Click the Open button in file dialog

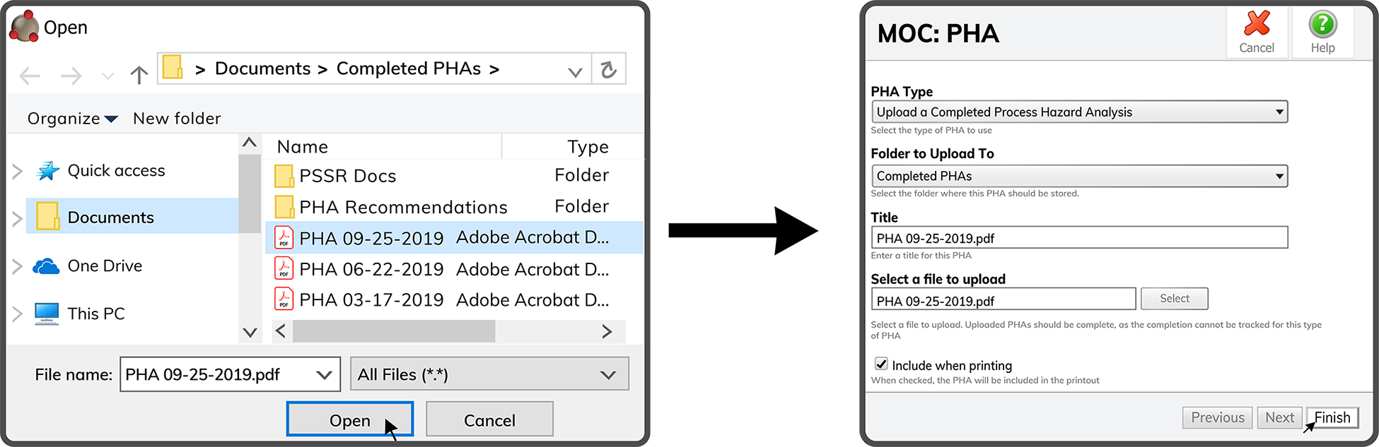pos(349,420)
